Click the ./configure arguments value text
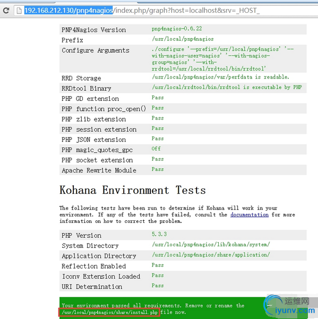The width and height of the screenshot is (318, 319). [x=222, y=59]
